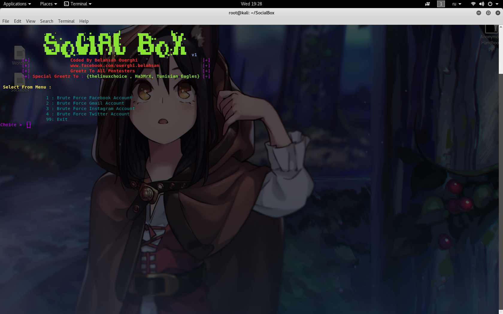Click the screen recorder camera icon
The width and height of the screenshot is (503, 314).
point(427,4)
